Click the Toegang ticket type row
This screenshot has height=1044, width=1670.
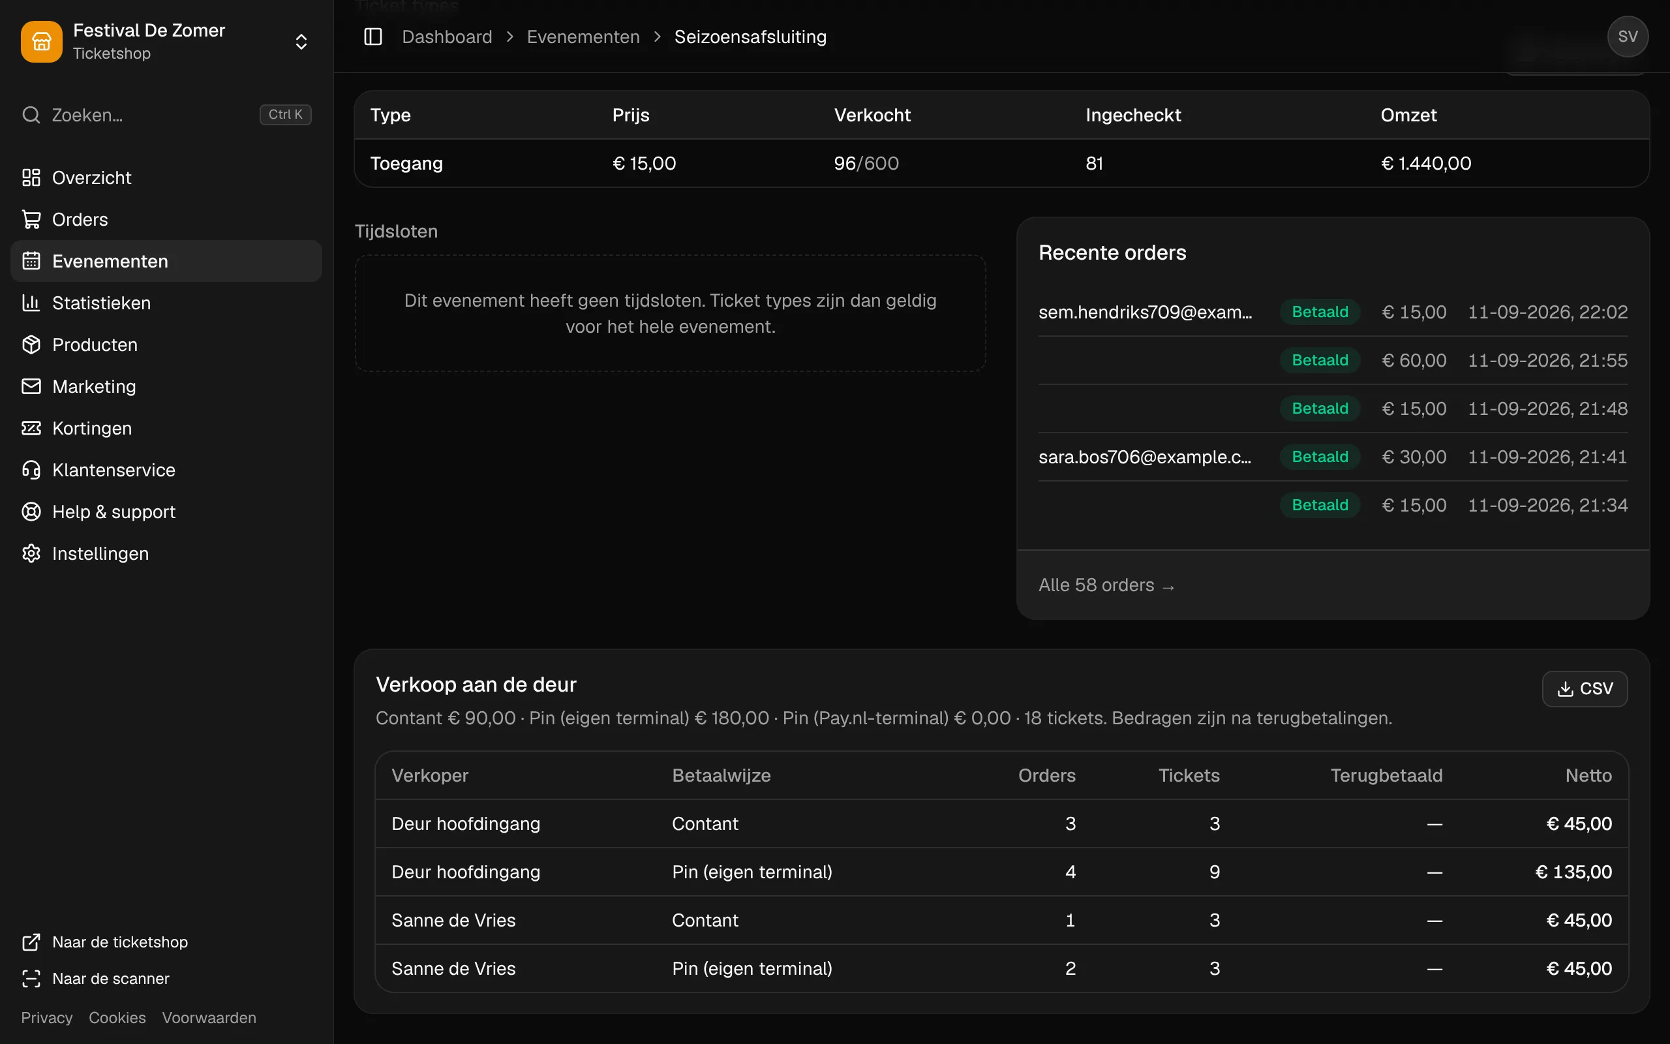click(1001, 163)
